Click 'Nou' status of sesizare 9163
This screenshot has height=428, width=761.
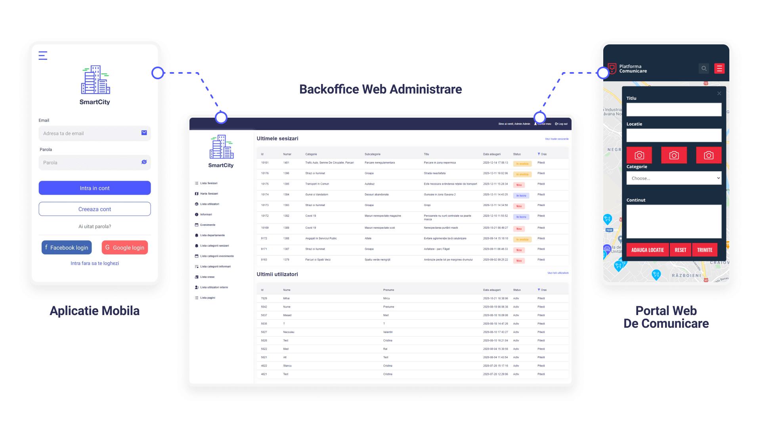click(519, 261)
